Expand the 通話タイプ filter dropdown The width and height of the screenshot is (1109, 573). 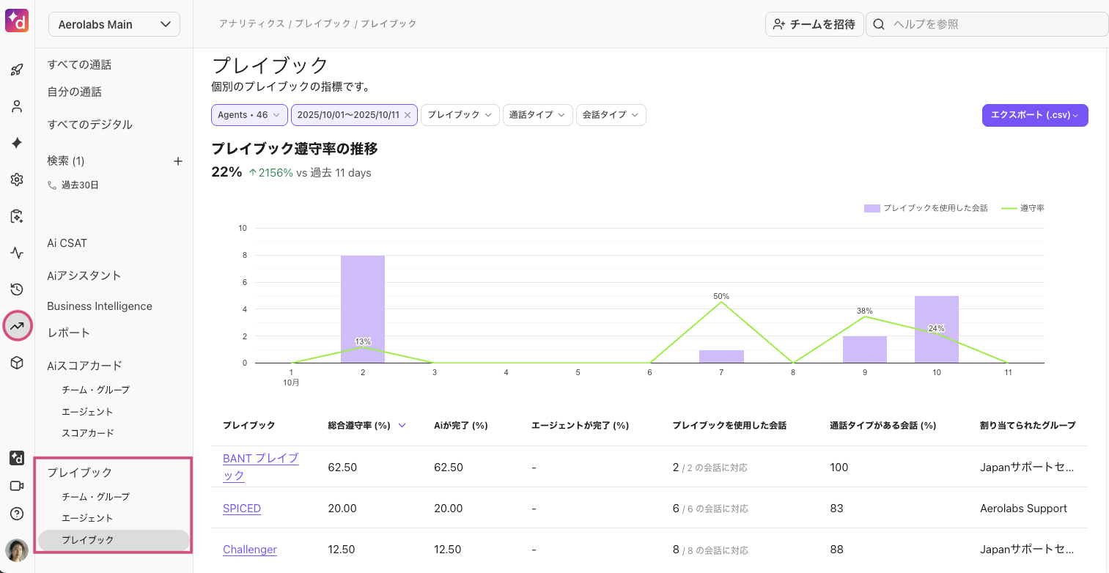(537, 115)
